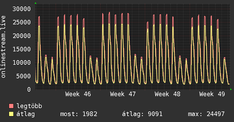Click the átlag legend label beside yellow swatch
Screen dimensions: 234x122
(x=26, y=114)
